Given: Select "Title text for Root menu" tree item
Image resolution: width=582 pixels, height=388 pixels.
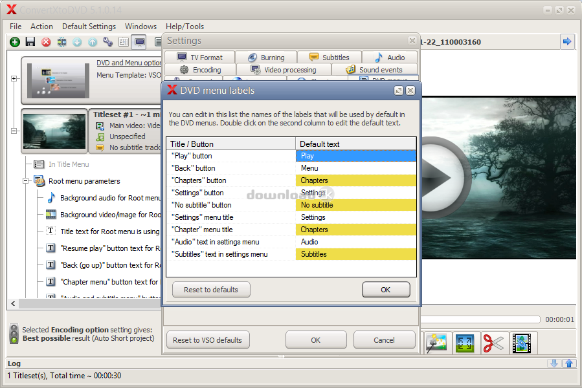Looking at the screenshot, I should [x=110, y=232].
